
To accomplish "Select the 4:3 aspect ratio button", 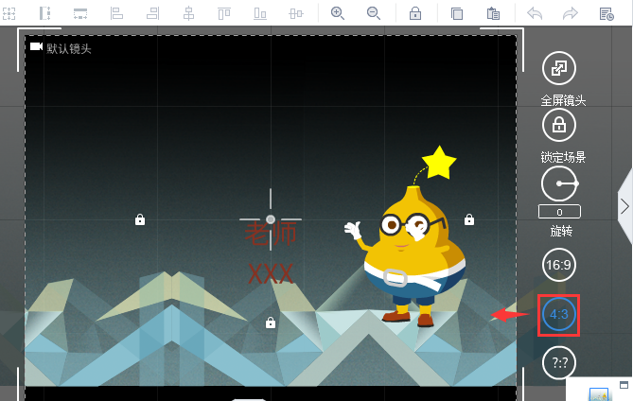I will [559, 315].
